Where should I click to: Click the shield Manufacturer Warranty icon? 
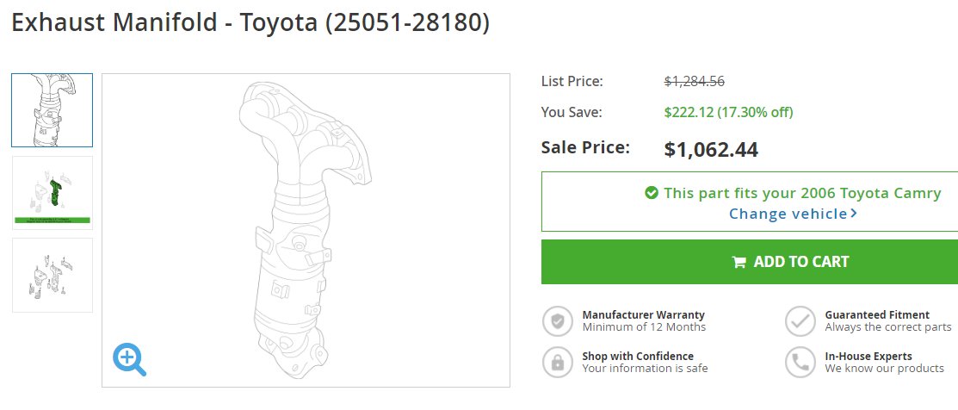tap(557, 321)
